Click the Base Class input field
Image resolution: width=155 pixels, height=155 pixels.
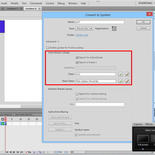tap(95, 81)
